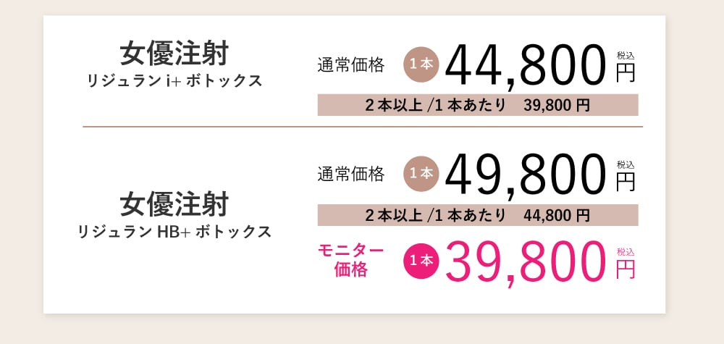The height and width of the screenshot is (344, 724).
Task: Click the リジュラン HB+ ボトックス subtitle
Action: pyautogui.click(x=174, y=231)
